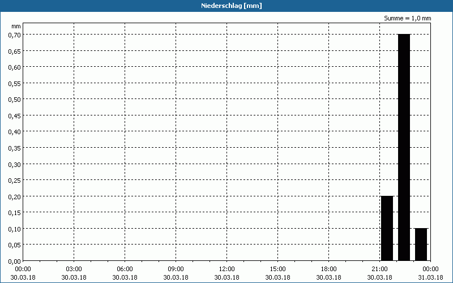
Task: Click the 0,20 y-axis label
Action: [x=14, y=196]
